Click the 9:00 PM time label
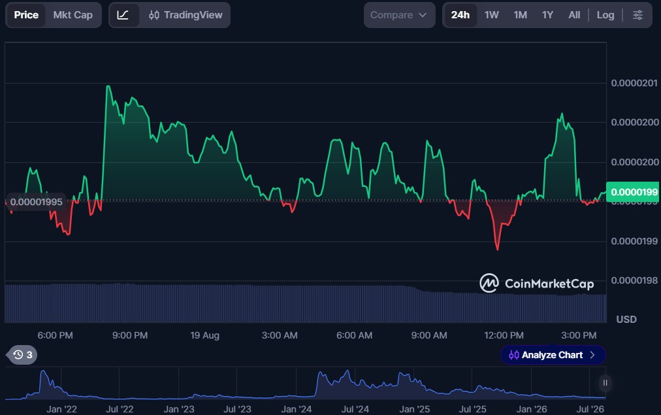The height and width of the screenshot is (415, 661). pos(130,335)
